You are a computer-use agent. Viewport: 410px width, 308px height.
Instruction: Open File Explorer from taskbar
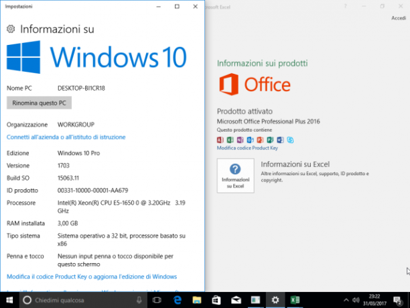(x=197, y=300)
